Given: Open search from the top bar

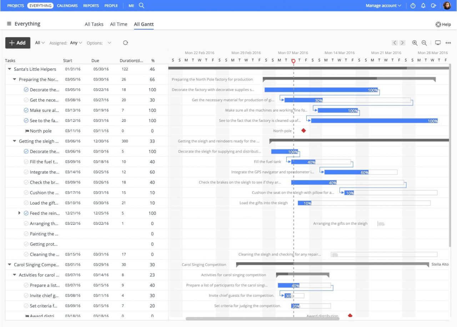Looking at the screenshot, I should coord(141,5).
